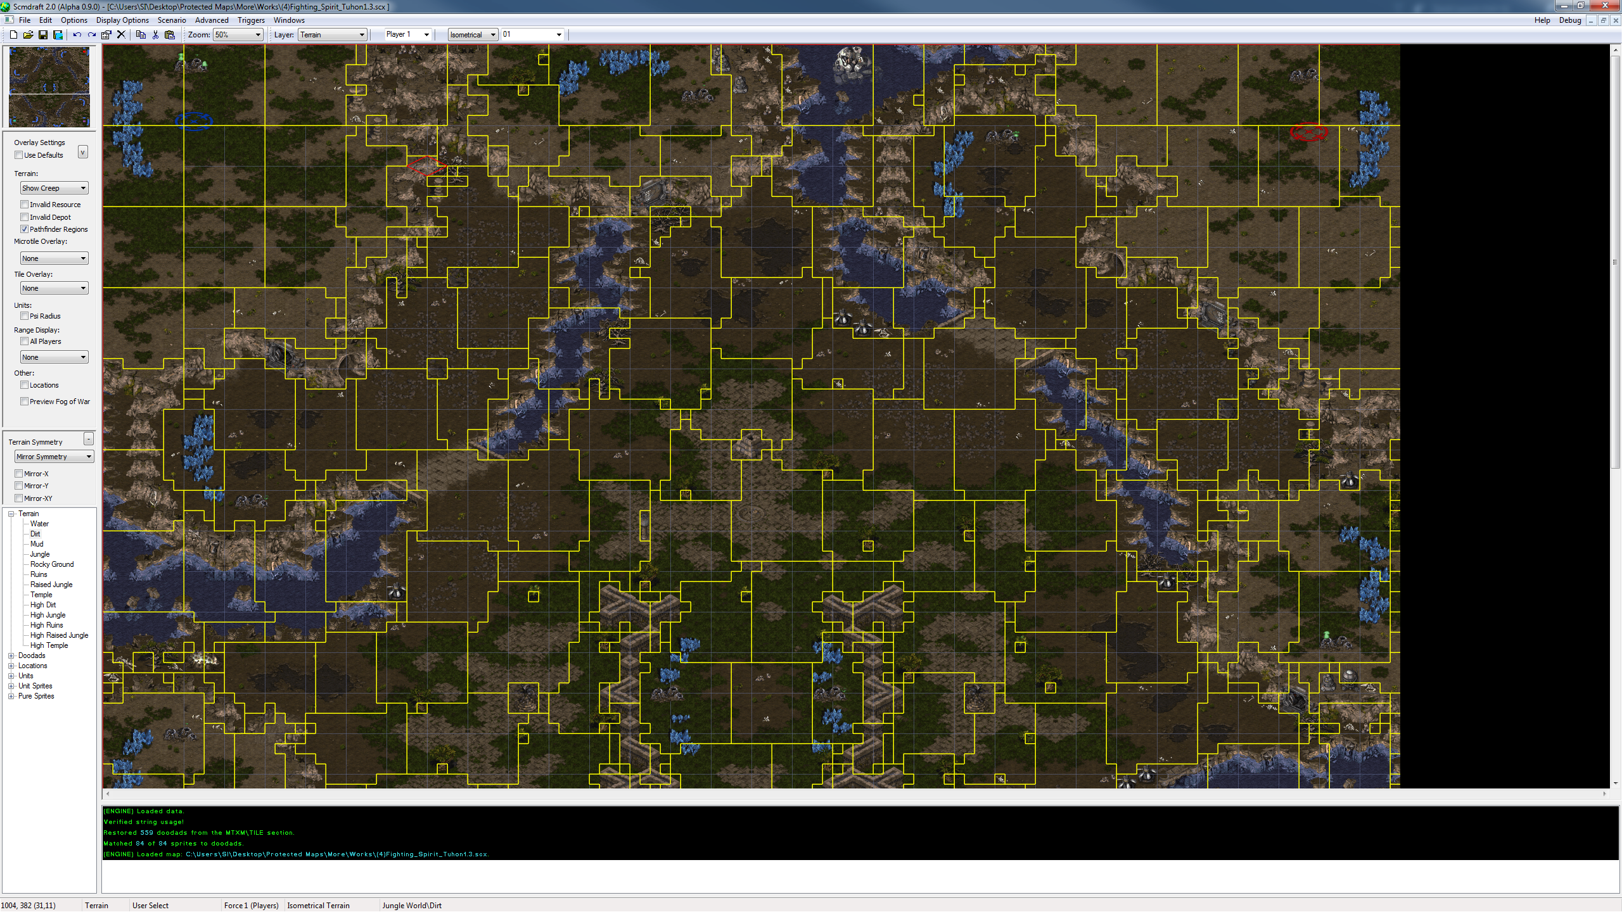The height and width of the screenshot is (912, 1622).
Task: Uncheck Pathfinder Regions overlay
Action: [24, 229]
